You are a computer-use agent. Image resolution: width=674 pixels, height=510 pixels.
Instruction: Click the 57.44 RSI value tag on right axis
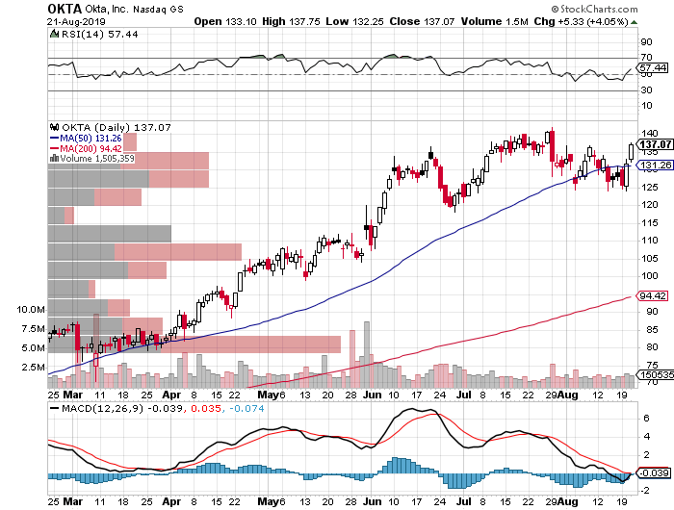click(x=653, y=68)
